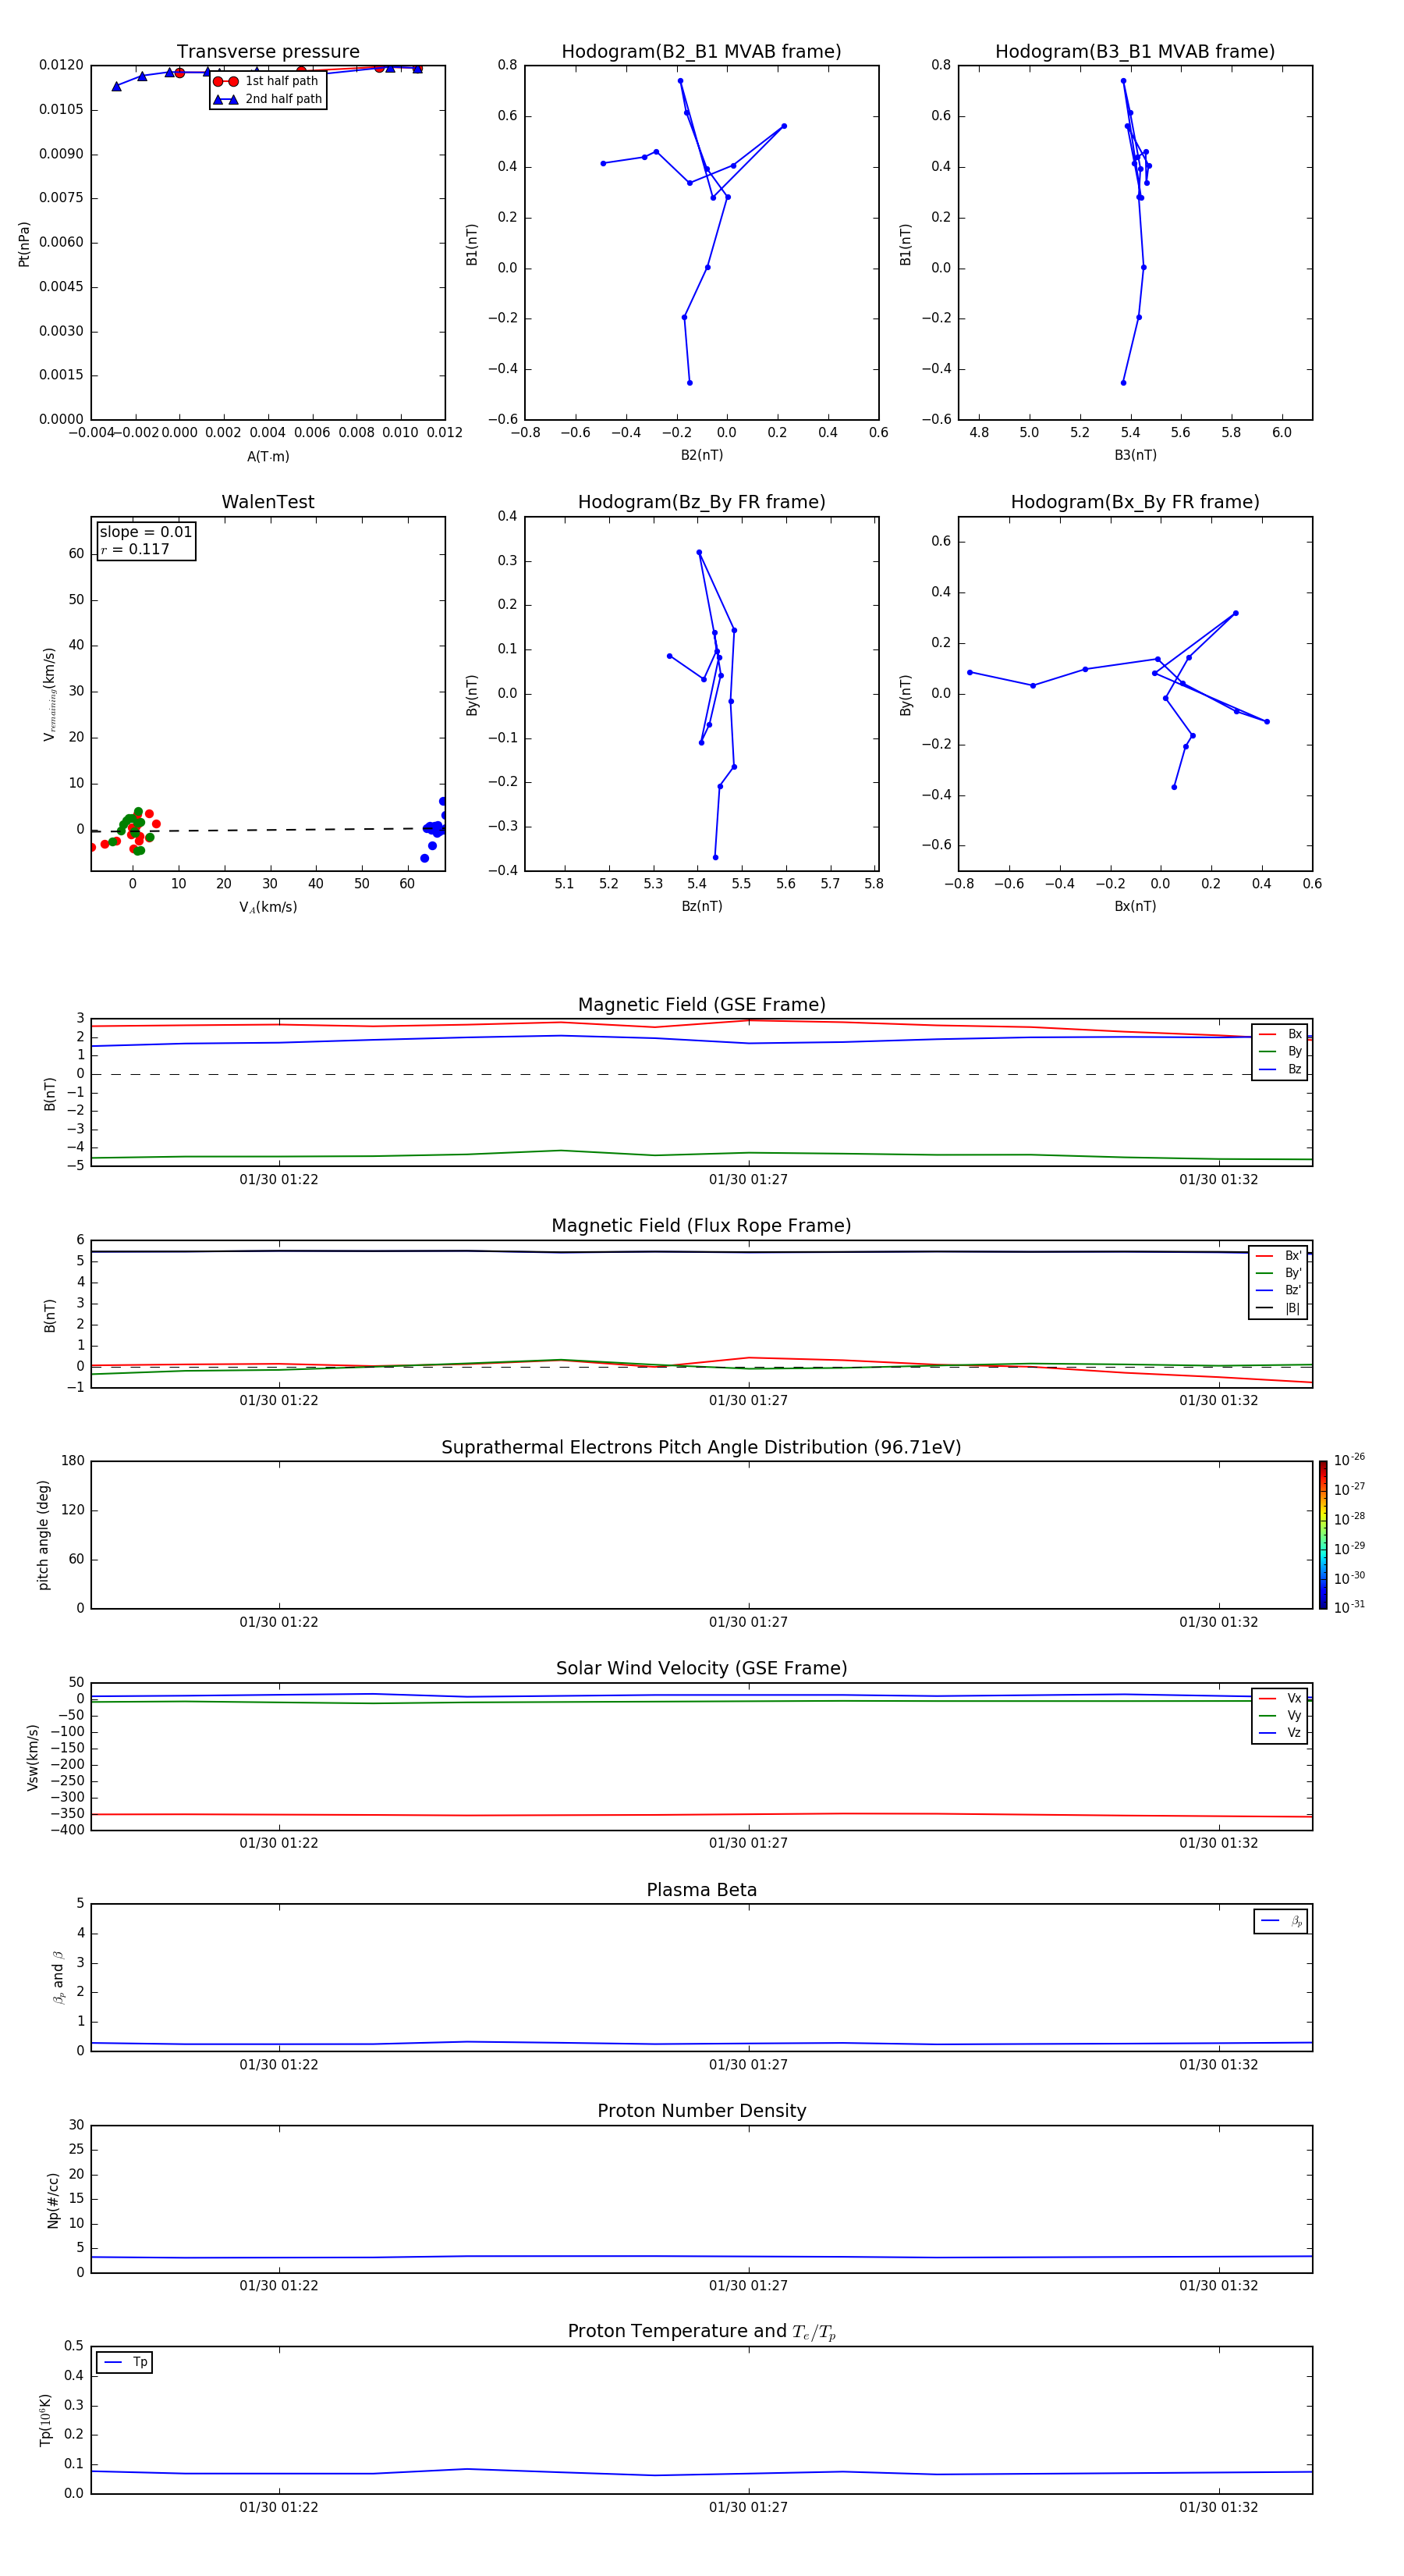This screenshot has height=2576, width=1404.
Task: Click the pitch angle rainbow colorbar
Action: tap(1323, 1535)
